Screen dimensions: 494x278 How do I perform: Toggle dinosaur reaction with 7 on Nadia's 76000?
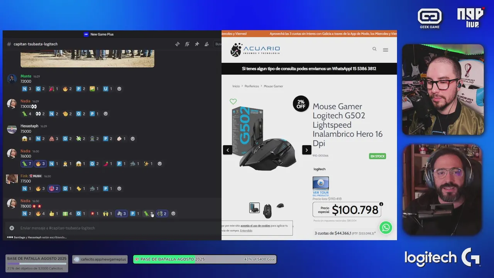(27, 164)
